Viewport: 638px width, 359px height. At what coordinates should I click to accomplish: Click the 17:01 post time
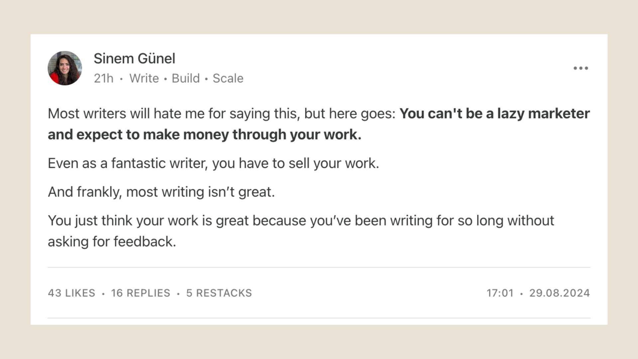pyautogui.click(x=500, y=293)
